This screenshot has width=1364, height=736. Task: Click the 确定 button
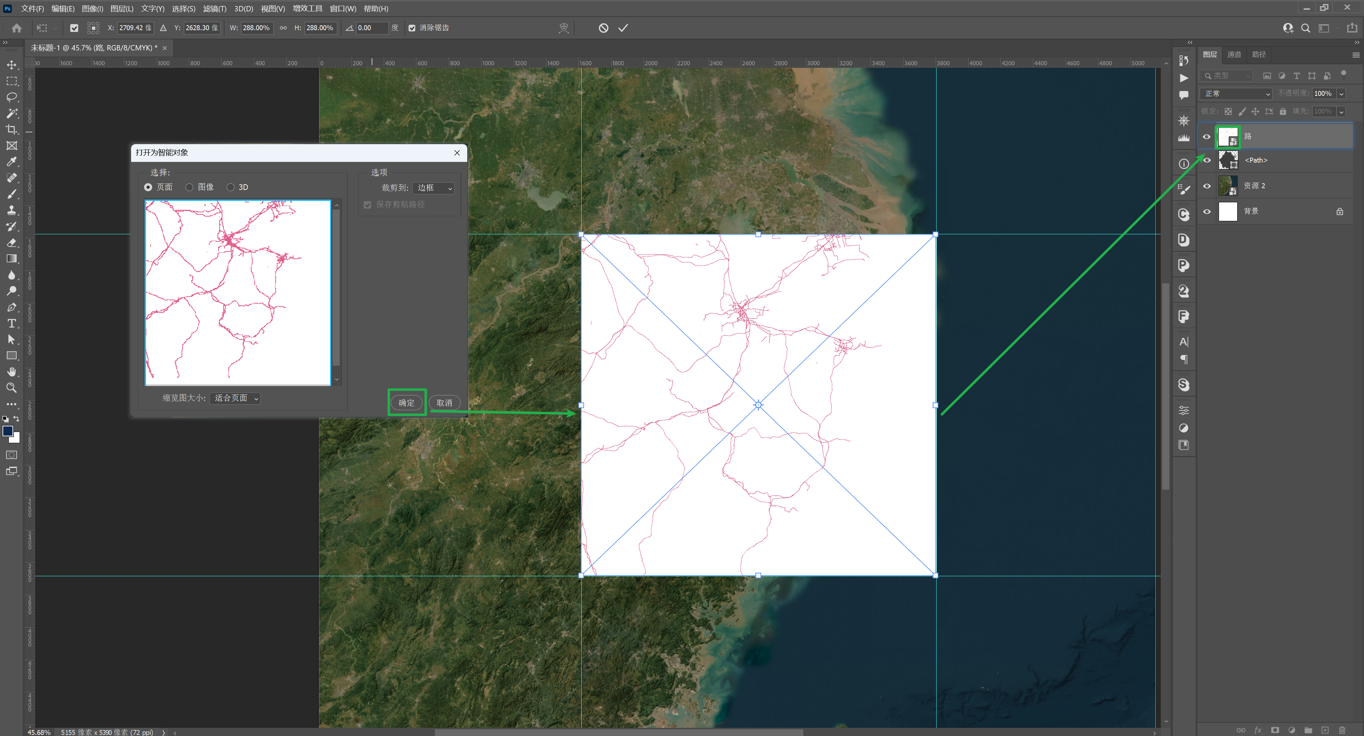406,403
